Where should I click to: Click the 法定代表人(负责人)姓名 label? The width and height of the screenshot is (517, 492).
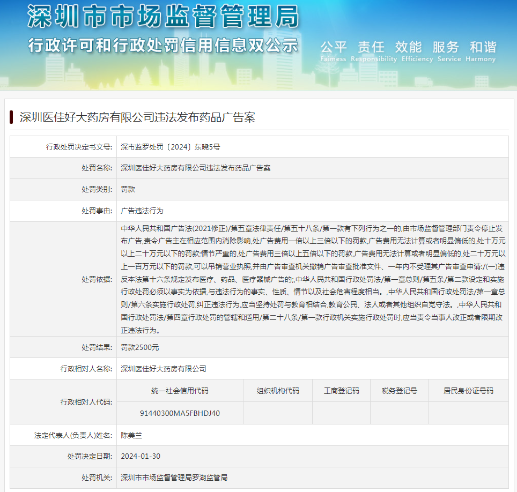(73, 435)
